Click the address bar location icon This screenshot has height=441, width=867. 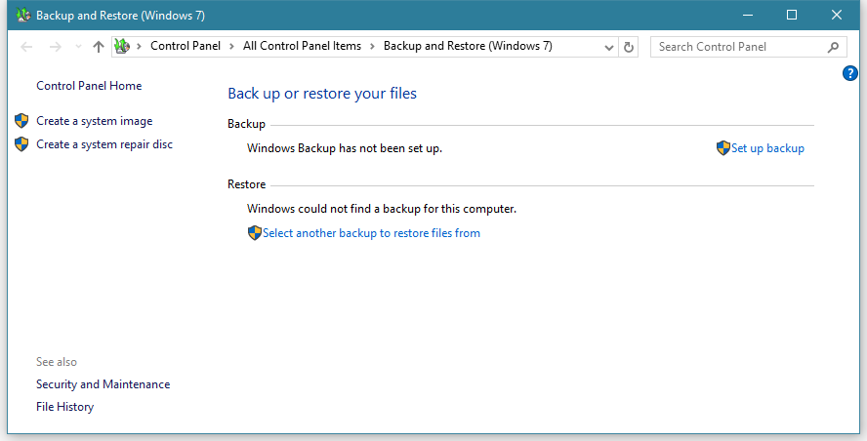tap(122, 47)
